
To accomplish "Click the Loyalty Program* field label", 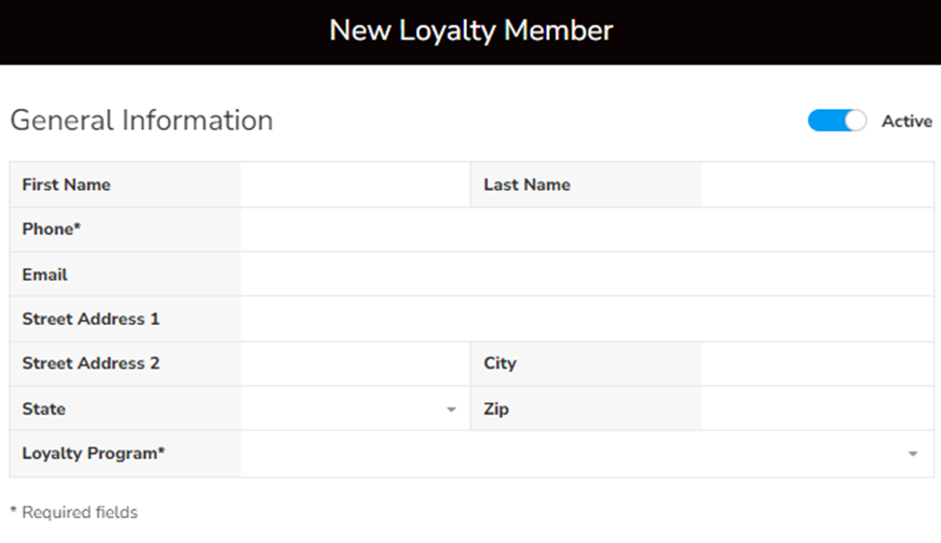I will [x=94, y=453].
